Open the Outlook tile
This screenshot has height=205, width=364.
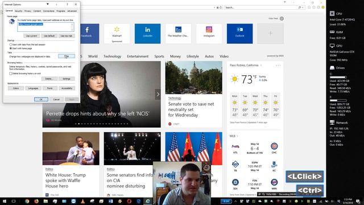[239, 34]
